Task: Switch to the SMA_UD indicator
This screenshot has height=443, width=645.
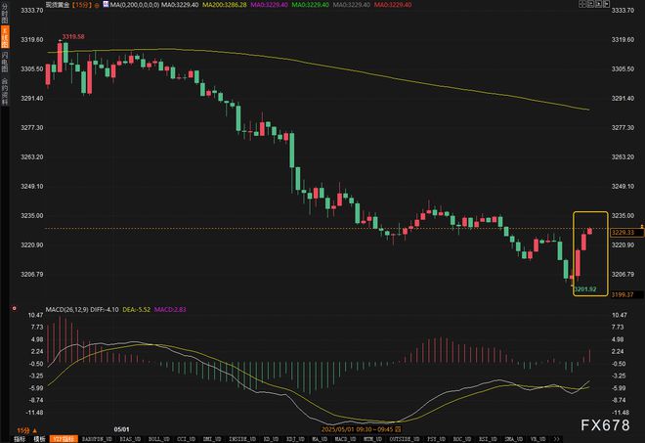Action: [514, 439]
